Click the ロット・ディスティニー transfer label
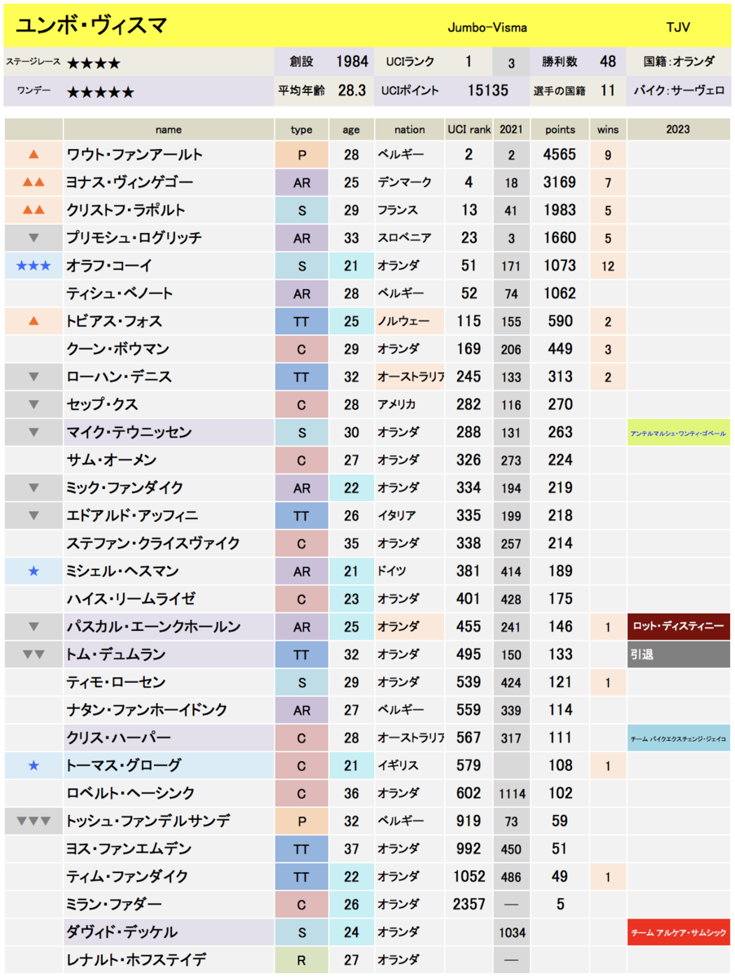This screenshot has width=735, height=978. tap(678, 627)
